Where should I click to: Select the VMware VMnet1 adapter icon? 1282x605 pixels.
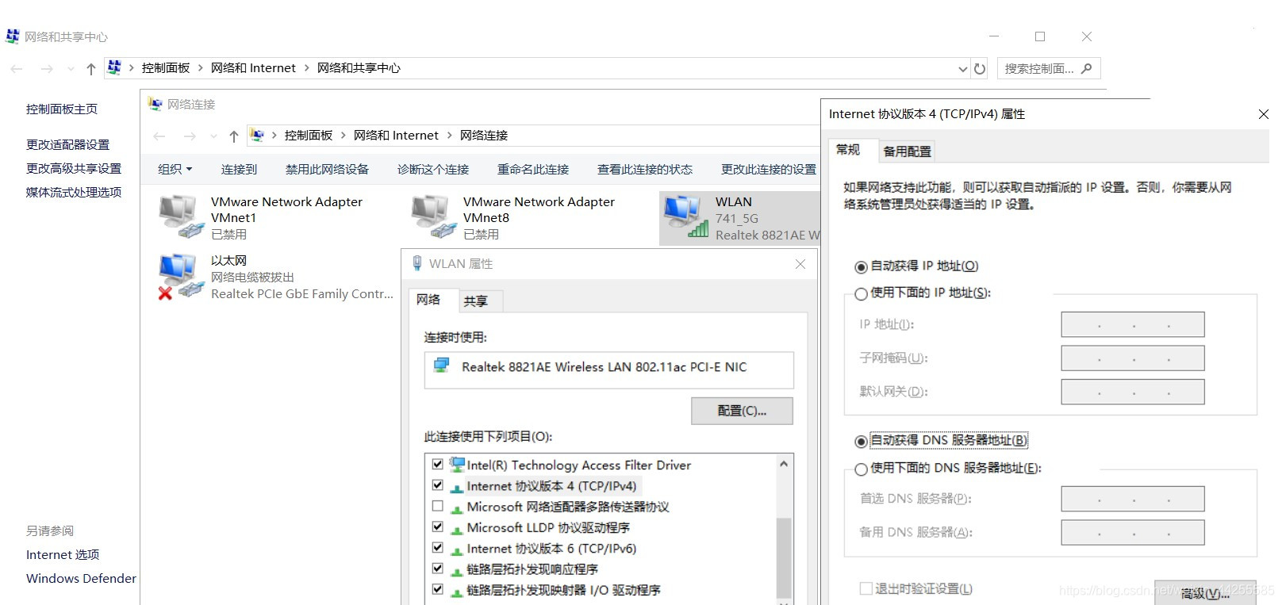(x=182, y=216)
